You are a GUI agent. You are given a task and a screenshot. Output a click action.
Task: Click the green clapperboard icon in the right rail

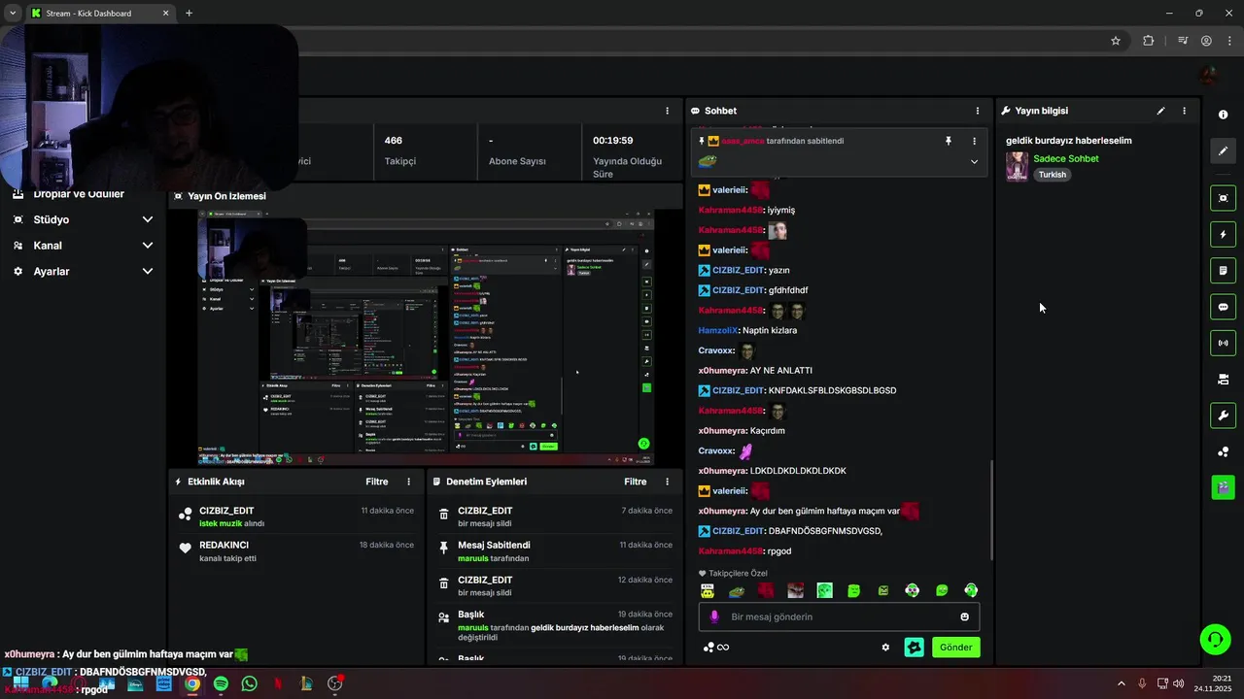pyautogui.click(x=1223, y=487)
